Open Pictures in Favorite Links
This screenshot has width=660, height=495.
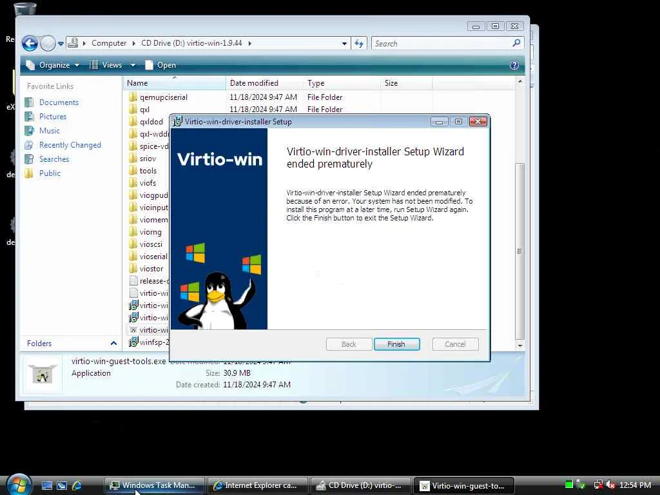point(53,117)
